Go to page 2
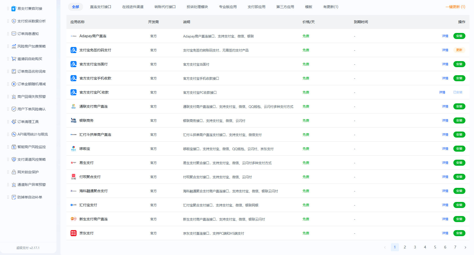474x255 pixels. tap(405, 247)
